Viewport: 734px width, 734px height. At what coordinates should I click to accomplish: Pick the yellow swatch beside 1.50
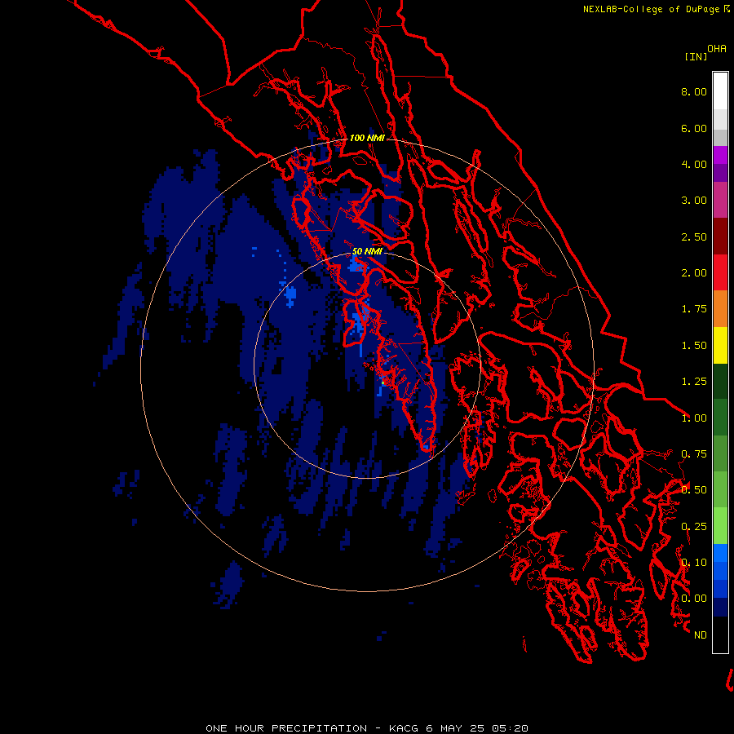(720, 345)
